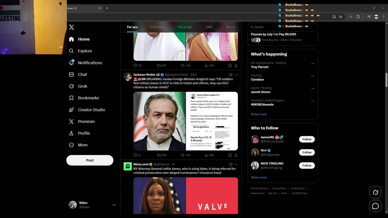Repost icon on Jackson Hinkle post, 505

pos(159,155)
